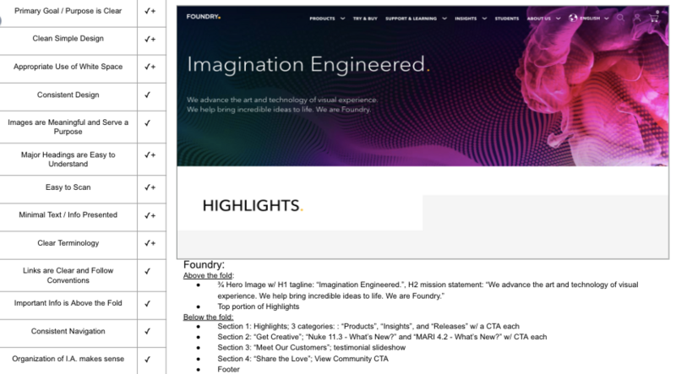Click checkmark beside Easy to Scan
Screen dimensions: 676x374
point(150,185)
